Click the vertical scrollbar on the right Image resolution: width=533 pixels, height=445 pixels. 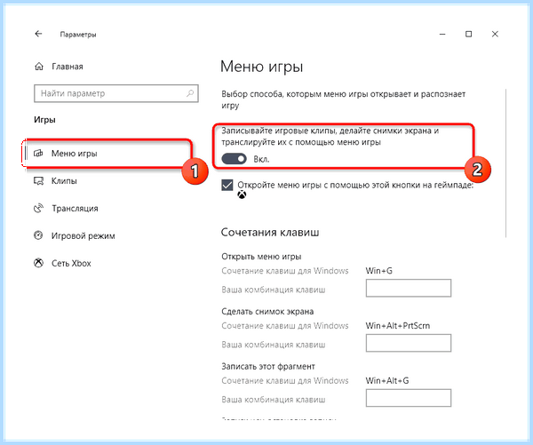[505, 163]
